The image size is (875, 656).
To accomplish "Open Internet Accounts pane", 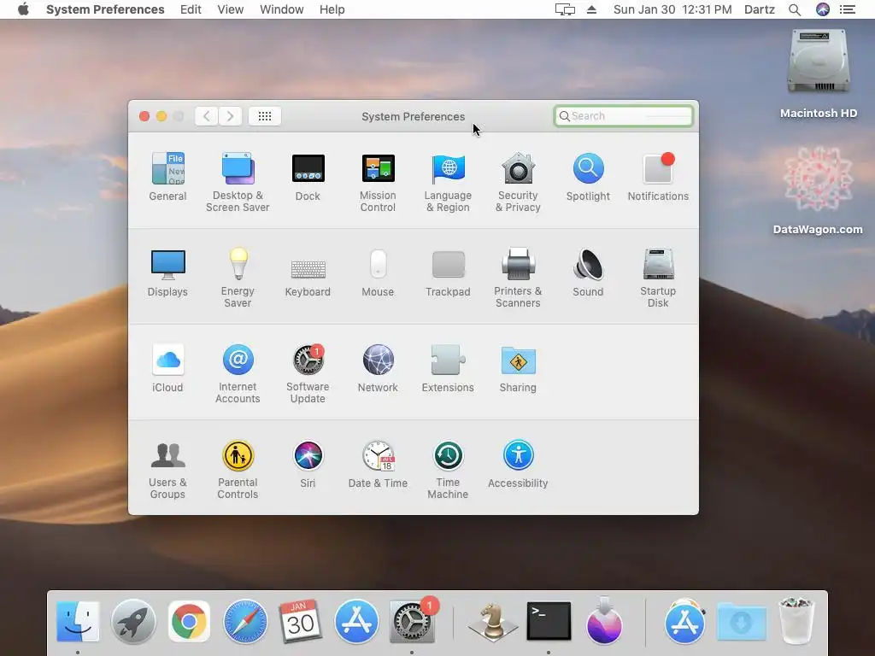I will pos(238,374).
